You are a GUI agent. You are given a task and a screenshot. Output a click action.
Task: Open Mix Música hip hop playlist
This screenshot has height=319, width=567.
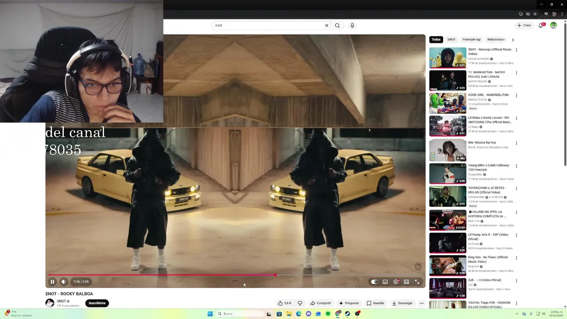[x=448, y=151]
